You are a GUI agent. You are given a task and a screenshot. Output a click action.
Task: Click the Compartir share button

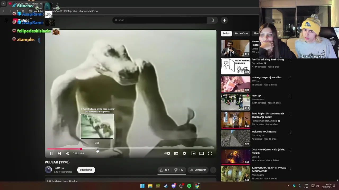click(x=198, y=170)
